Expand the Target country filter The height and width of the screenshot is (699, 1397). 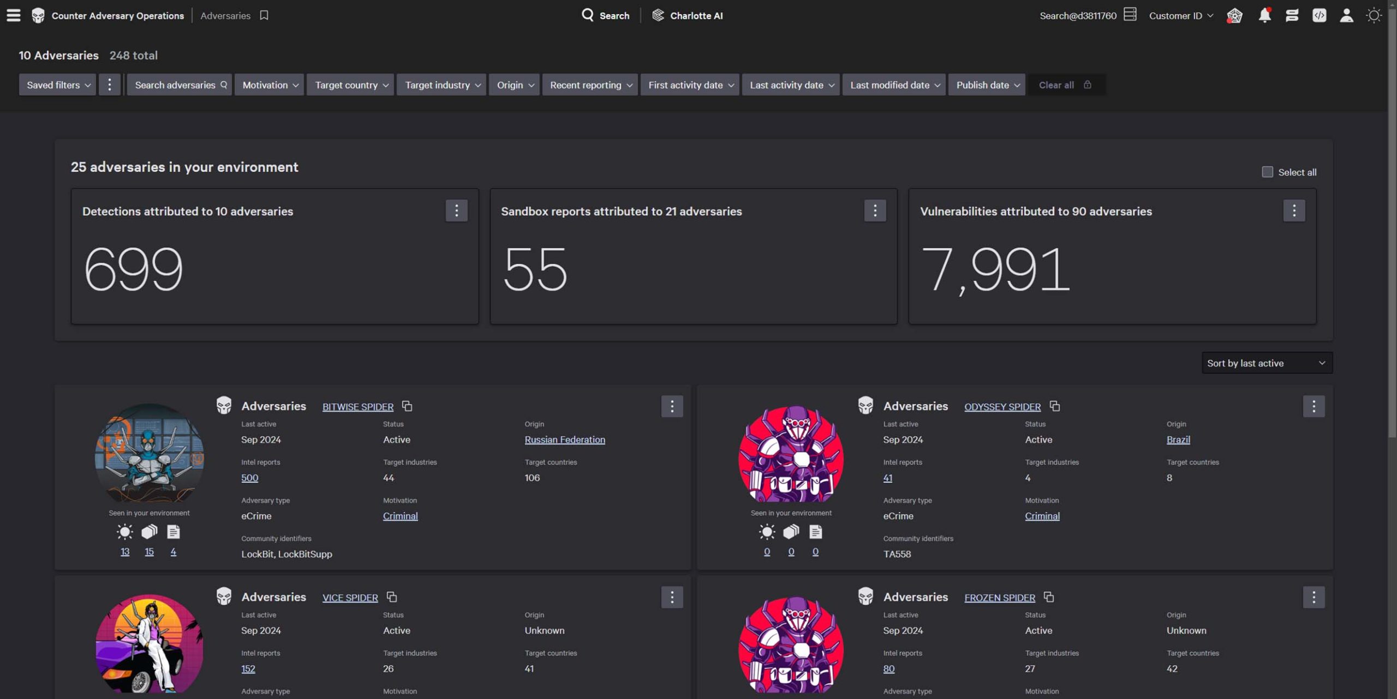[350, 85]
